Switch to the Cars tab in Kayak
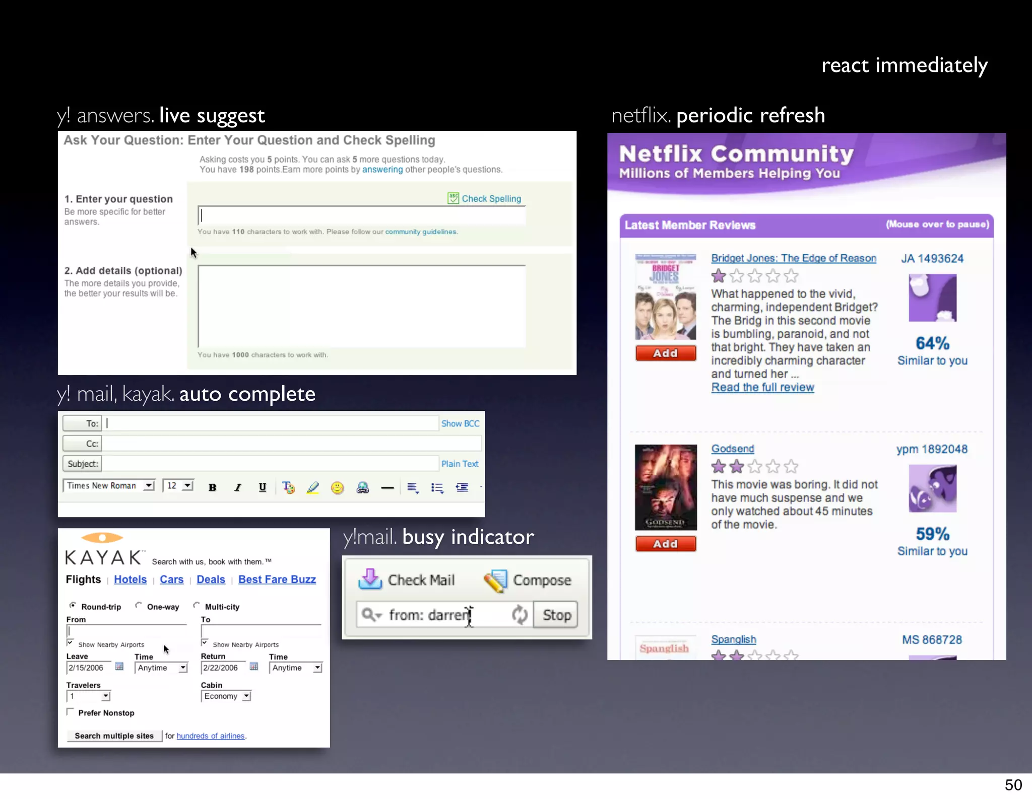This screenshot has width=1032, height=799. tap(171, 579)
